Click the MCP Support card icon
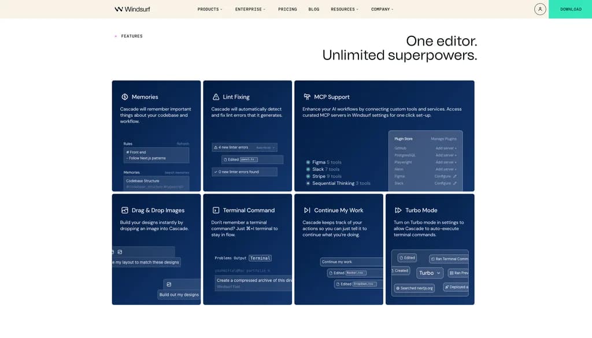Image resolution: width=592 pixels, height=338 pixels. [x=307, y=97]
